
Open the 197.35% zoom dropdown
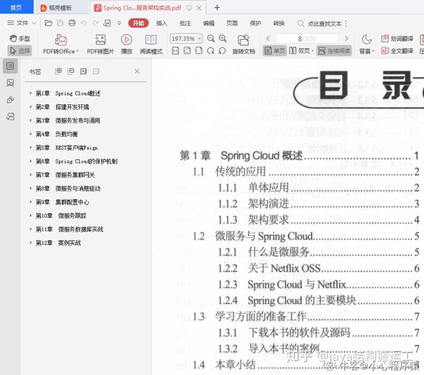200,38
